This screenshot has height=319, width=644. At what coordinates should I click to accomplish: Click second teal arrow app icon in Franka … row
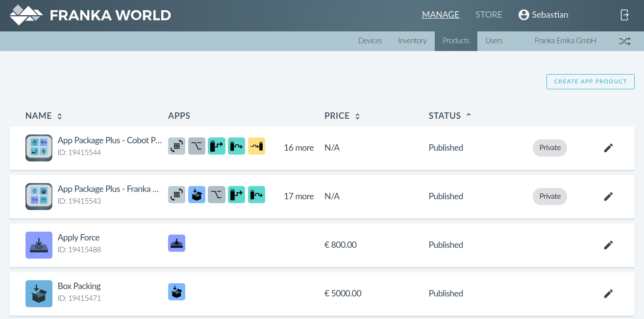click(256, 195)
